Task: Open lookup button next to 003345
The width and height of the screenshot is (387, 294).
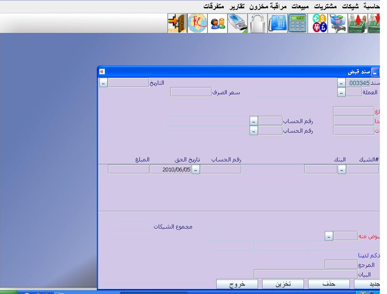Action: click(x=341, y=83)
